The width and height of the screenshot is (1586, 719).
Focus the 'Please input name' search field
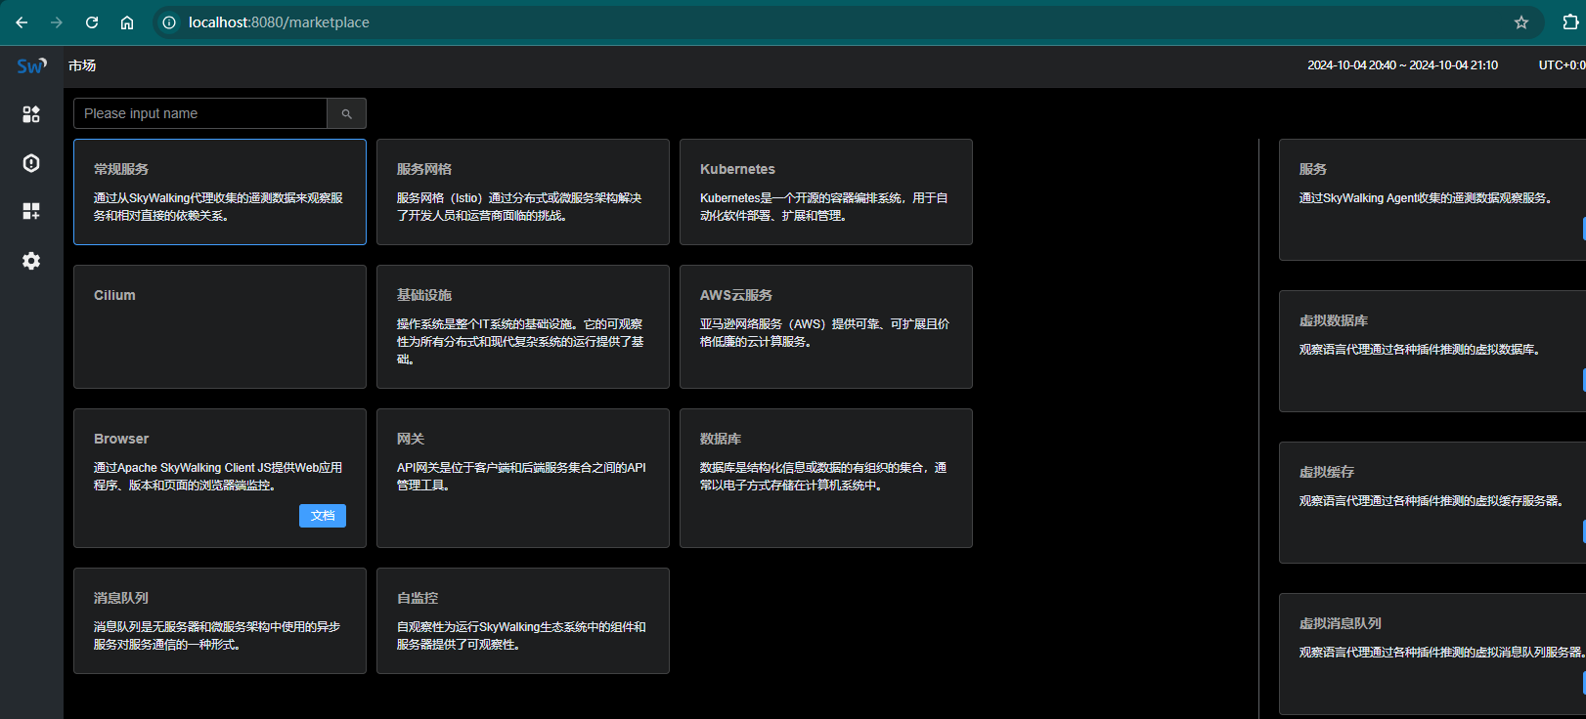pyautogui.click(x=200, y=113)
